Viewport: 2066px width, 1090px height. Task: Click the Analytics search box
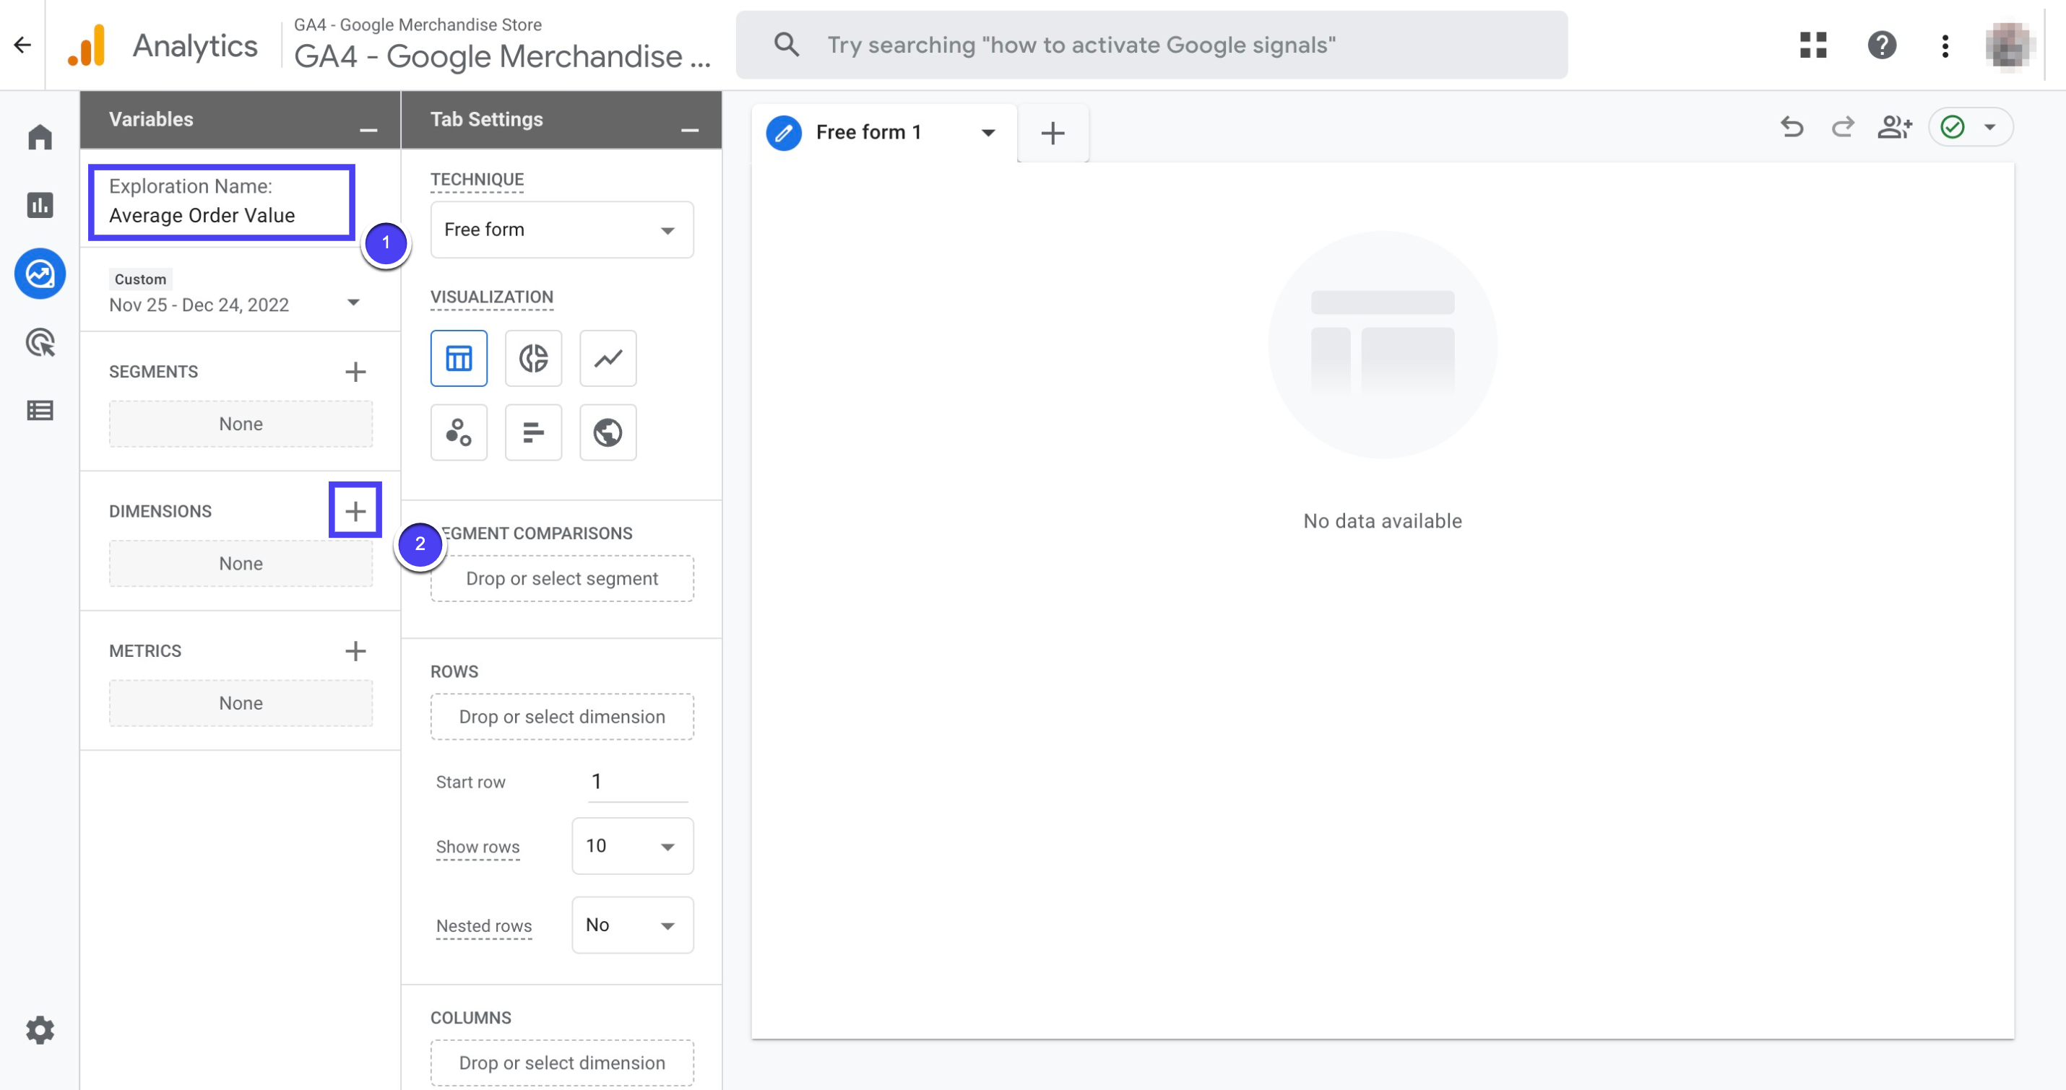click(x=1151, y=44)
